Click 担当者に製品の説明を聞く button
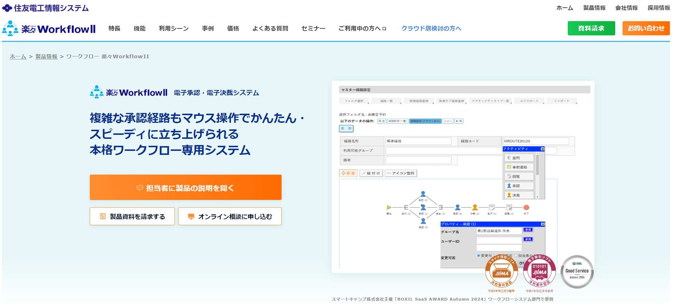The height and width of the screenshot is (305, 674). (186, 187)
